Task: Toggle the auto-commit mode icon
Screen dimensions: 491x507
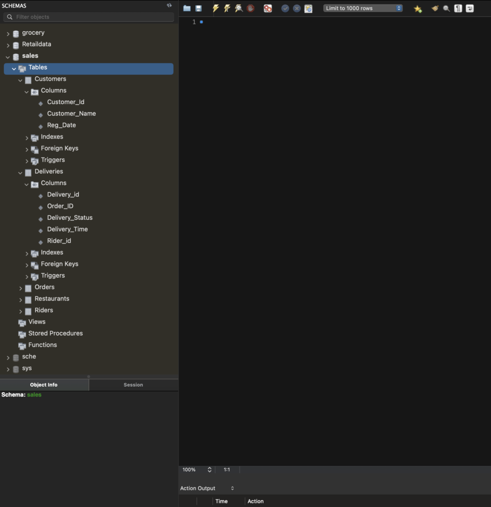Action: pyautogui.click(x=308, y=8)
